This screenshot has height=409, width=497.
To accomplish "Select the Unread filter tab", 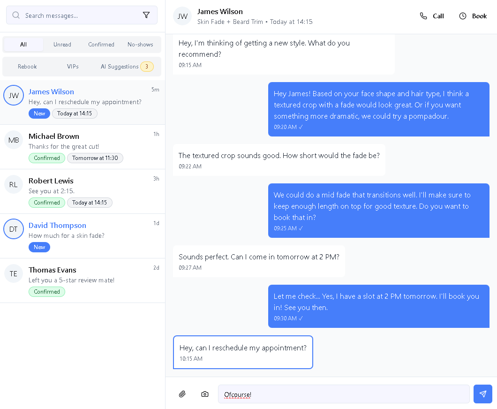I will click(62, 45).
